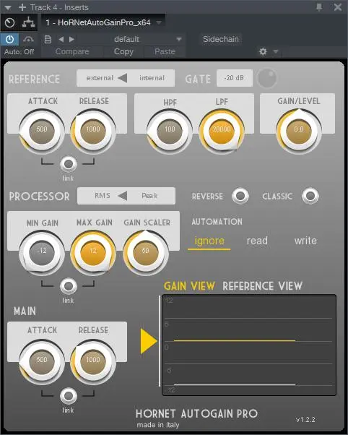This screenshot has height=435, width=348.
Task: Toggle the Main attack/release link button
Action: pyautogui.click(x=68, y=396)
